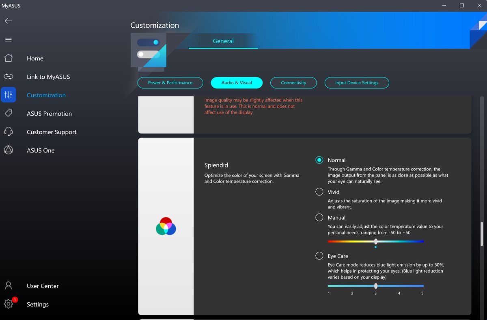Select the Eye Care mode
This screenshot has height=320, width=487.
click(319, 256)
